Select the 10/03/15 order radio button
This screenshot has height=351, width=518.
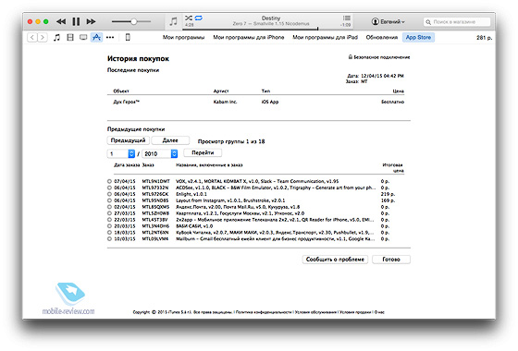(109, 239)
